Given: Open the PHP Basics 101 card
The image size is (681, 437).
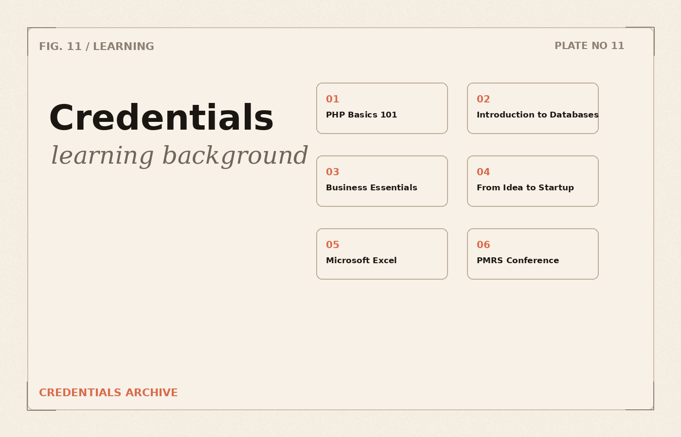Looking at the screenshot, I should [x=382, y=108].
